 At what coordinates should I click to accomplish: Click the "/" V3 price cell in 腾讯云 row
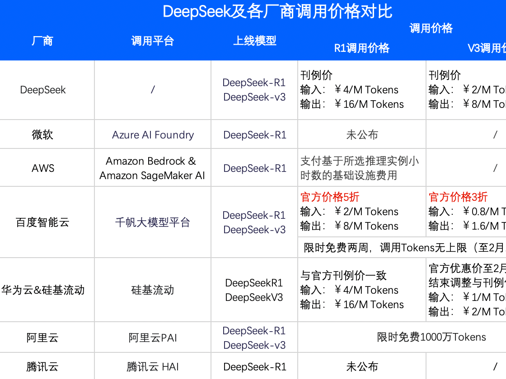(x=495, y=366)
